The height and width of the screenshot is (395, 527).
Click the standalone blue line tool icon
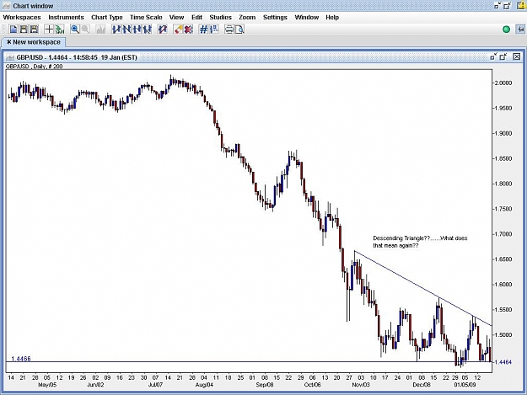[163, 29]
